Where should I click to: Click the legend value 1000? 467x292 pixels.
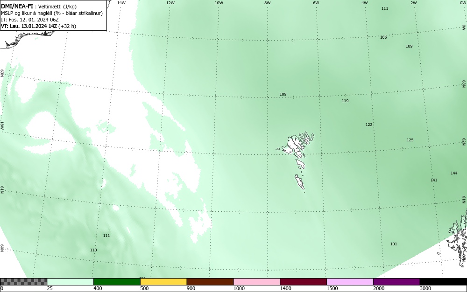(239, 288)
